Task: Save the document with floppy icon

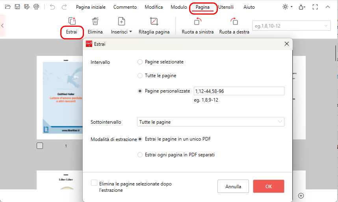Action: pos(17,7)
